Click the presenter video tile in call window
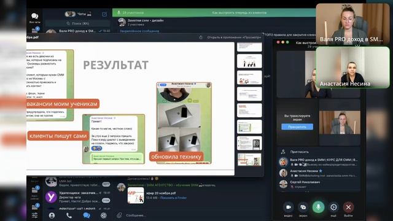 point(340,123)
